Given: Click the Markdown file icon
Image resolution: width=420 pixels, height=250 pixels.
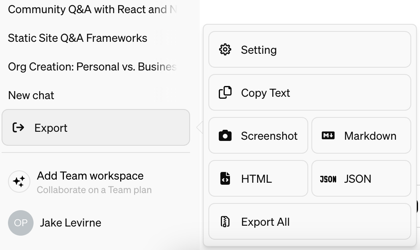Looking at the screenshot, I should [x=328, y=136].
